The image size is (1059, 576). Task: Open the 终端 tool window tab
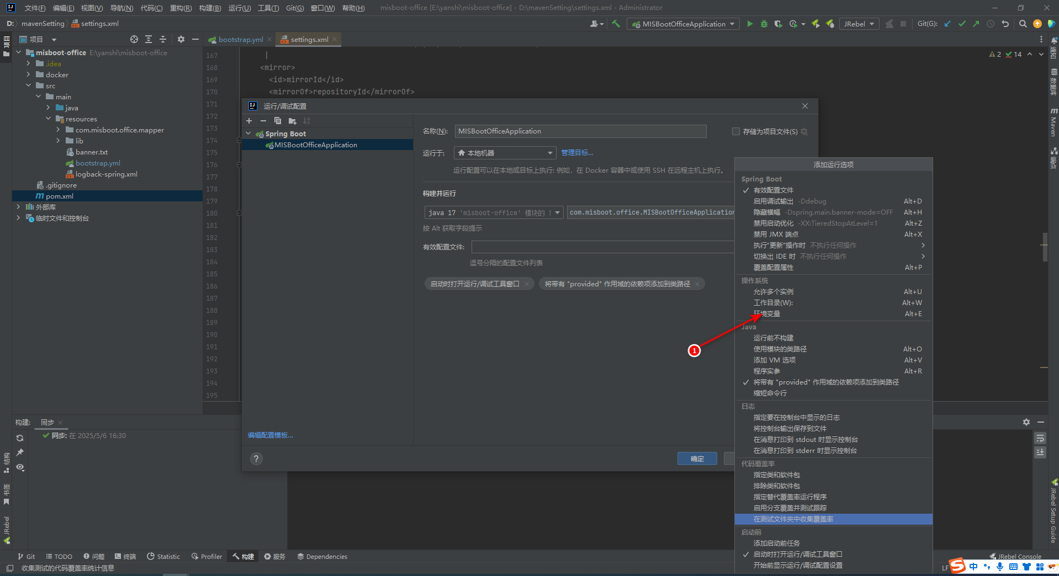125,557
